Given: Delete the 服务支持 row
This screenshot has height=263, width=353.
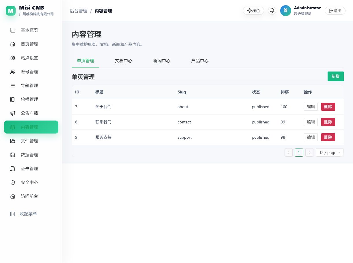Looking at the screenshot, I should [x=328, y=137].
